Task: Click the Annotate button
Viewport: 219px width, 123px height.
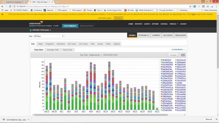Action: 173,55
